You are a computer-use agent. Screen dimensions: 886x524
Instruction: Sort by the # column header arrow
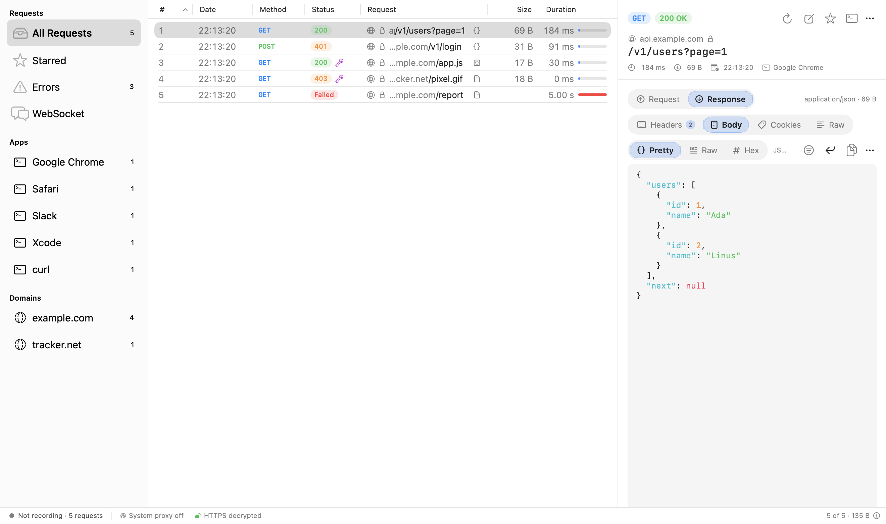point(185,10)
